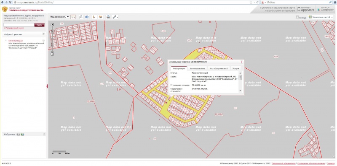This screenshot has width=337, height=166.
Task: Zoom in with the map plus button
Action: 52,25
